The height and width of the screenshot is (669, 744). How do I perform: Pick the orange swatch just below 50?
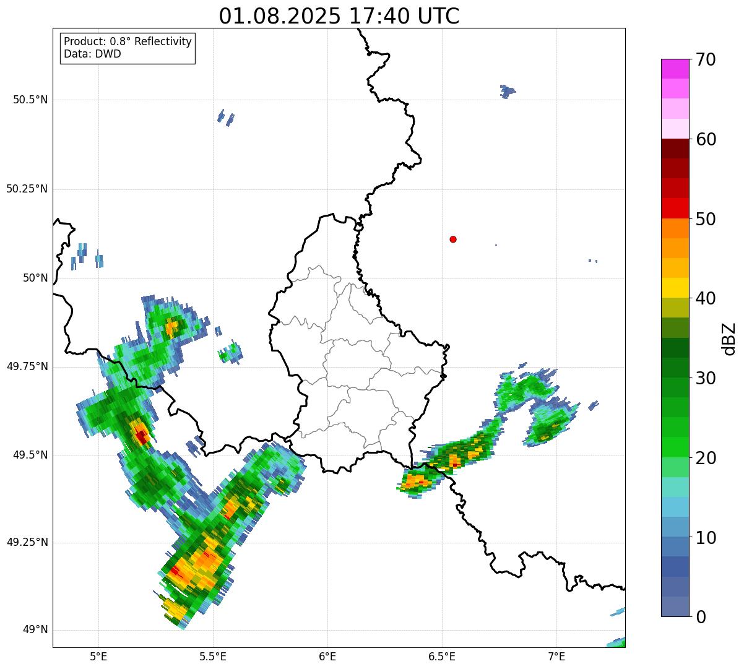coord(675,228)
